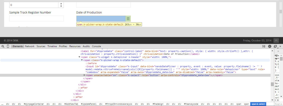Viewport: 283px width, 106px height.
Task: Expand the styles sidebar chevron
Action: click(278, 51)
